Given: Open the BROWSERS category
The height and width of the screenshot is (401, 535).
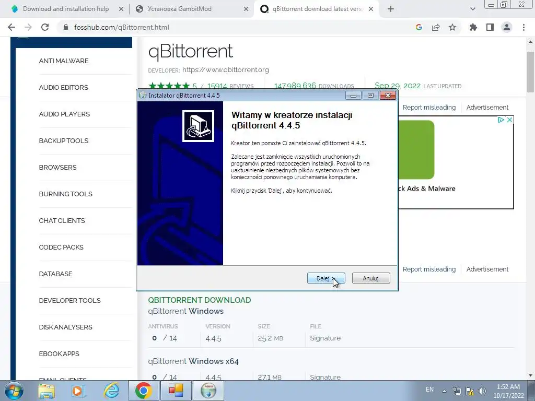Looking at the screenshot, I should pyautogui.click(x=57, y=167).
